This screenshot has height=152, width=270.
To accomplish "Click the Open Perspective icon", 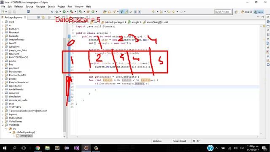I will coord(236,12).
